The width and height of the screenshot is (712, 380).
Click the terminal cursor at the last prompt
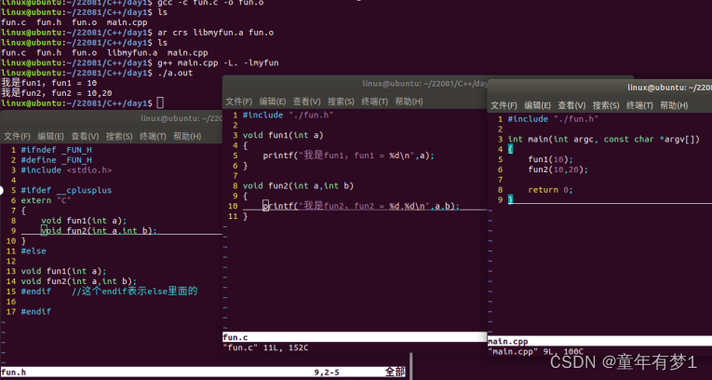pos(160,103)
